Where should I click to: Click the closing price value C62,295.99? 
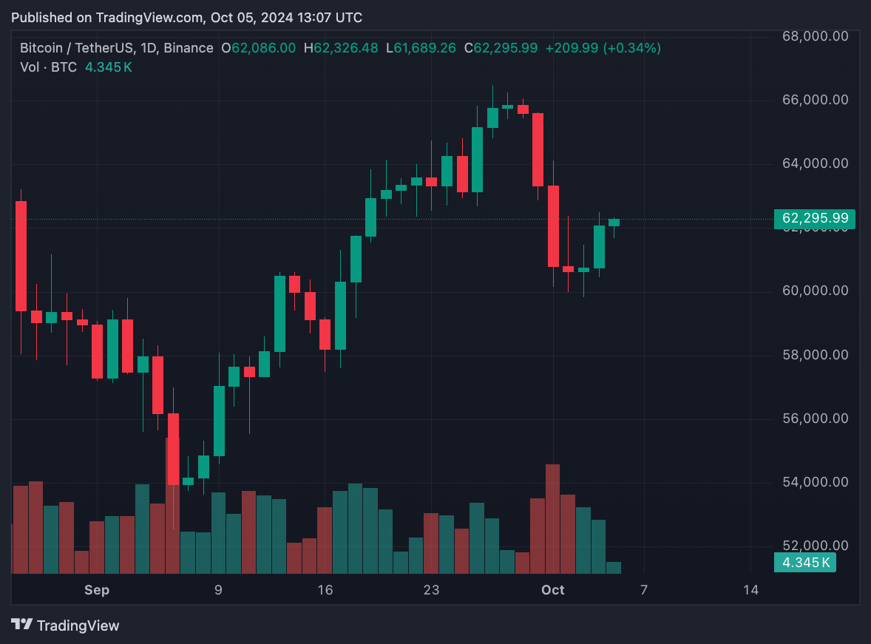click(x=501, y=48)
